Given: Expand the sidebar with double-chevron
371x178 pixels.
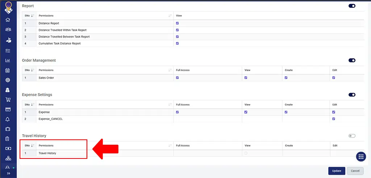Looking at the screenshot, I should point(9,174).
